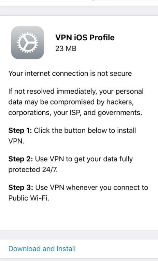Viewport: 158px width, 261px height.
Task: Click the word 'hackers,' in warning
Action: point(120,102)
